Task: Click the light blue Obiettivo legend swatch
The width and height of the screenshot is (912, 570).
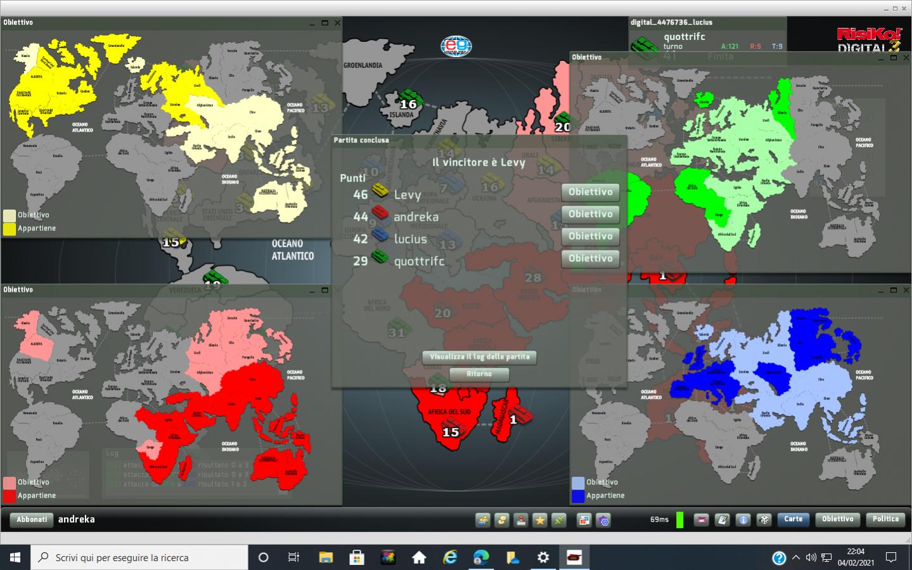Action: 578,483
